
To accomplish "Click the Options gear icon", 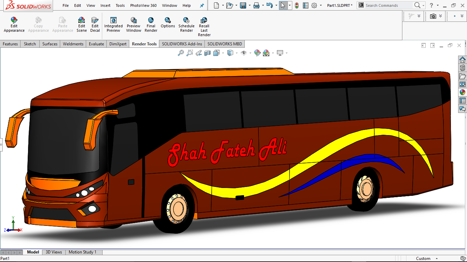I will coord(314,5).
